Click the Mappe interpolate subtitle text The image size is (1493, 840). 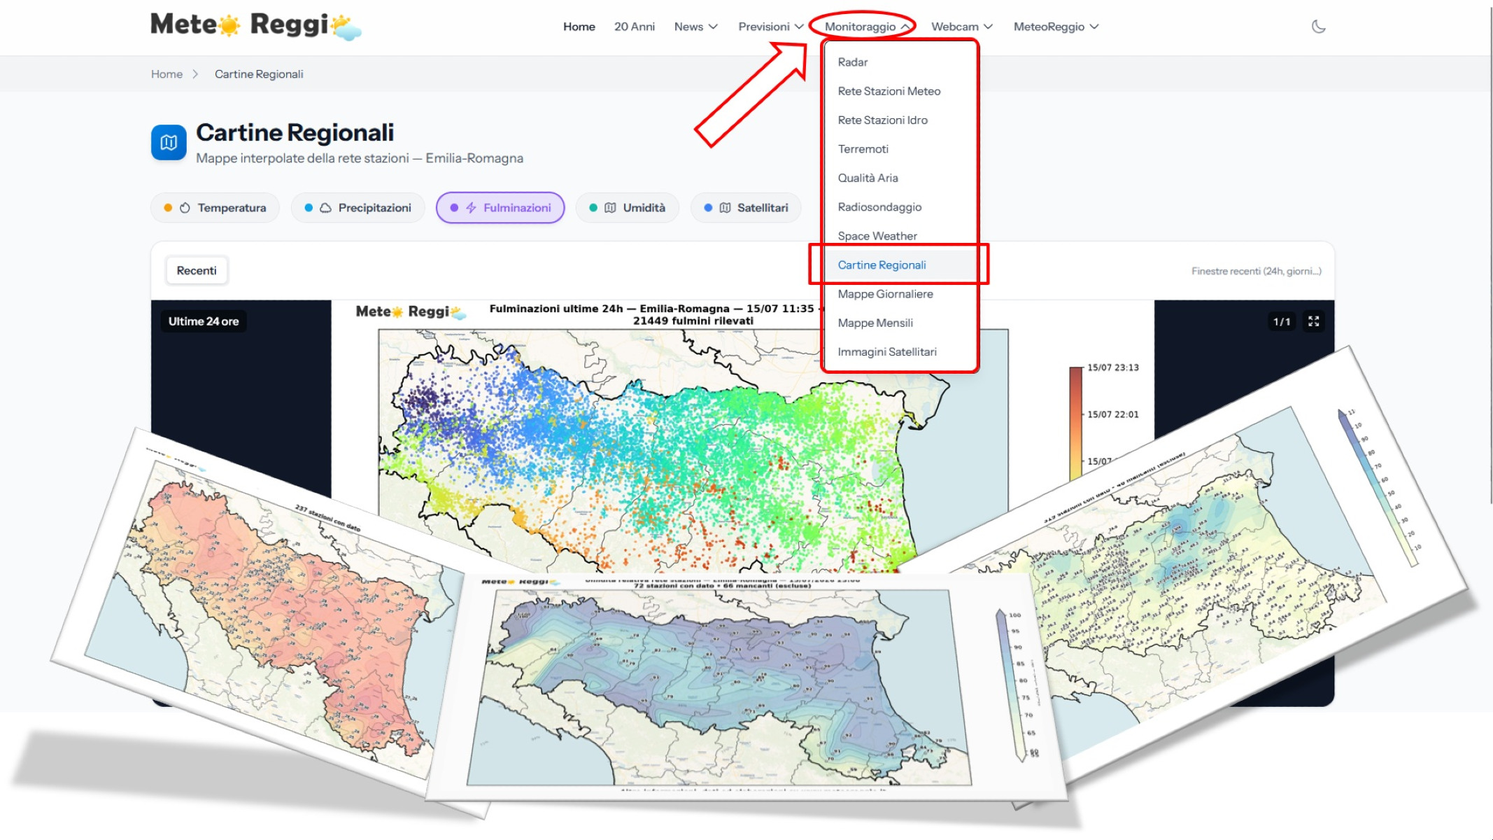tap(360, 158)
